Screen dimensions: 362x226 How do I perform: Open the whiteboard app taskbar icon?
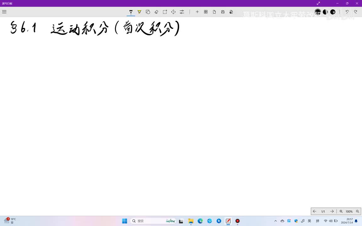pyautogui.click(x=228, y=221)
